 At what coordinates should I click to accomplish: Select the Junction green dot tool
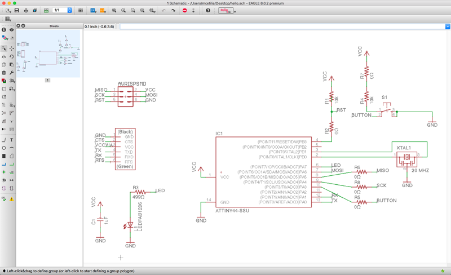click(x=4, y=172)
